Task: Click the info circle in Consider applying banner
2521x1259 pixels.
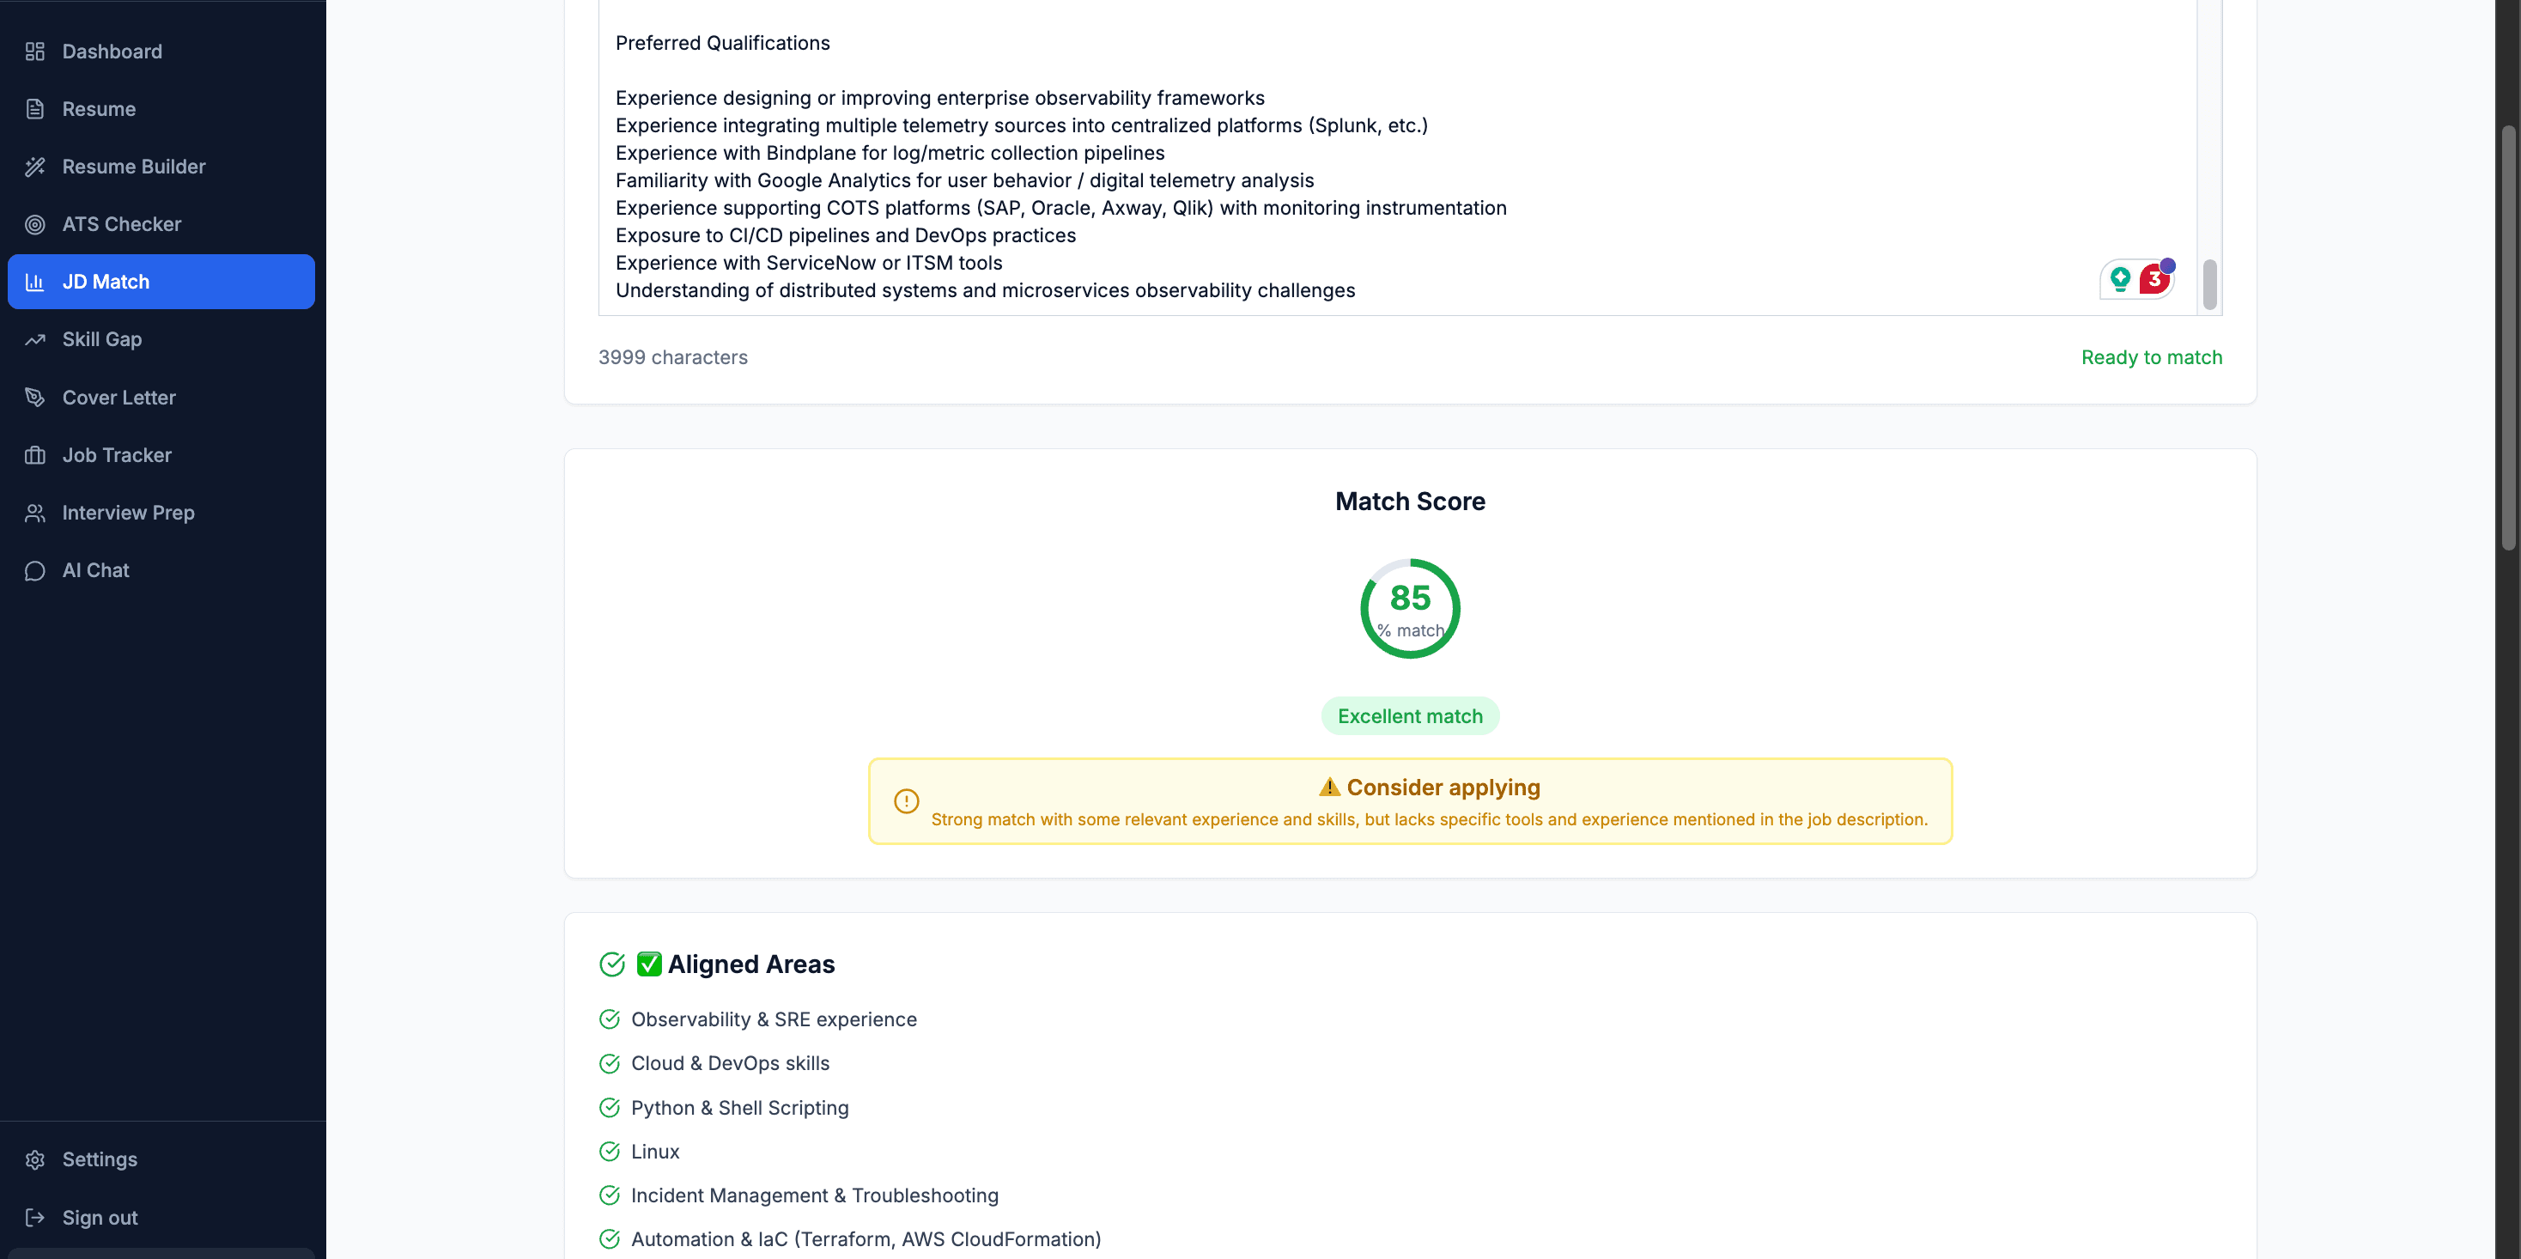Action: tap(906, 800)
